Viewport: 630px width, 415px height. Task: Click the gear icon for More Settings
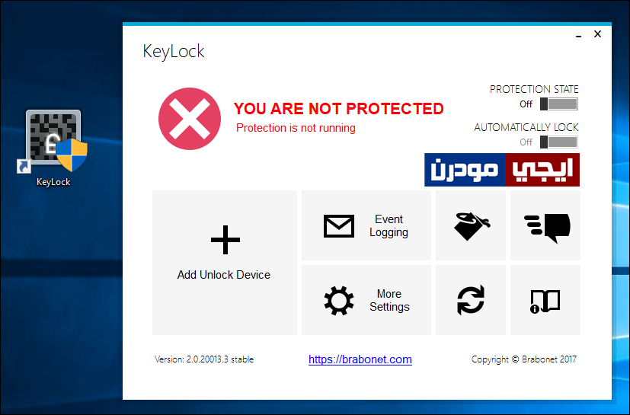pos(339,301)
